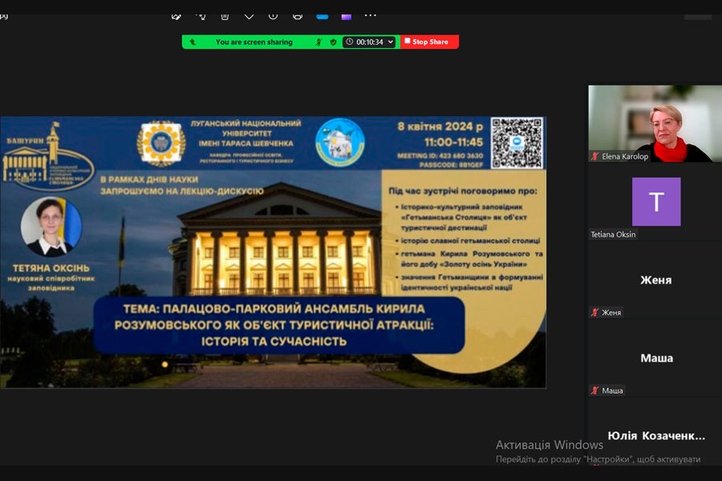
Task: Select the Маша participant tile name
Action: (656, 358)
